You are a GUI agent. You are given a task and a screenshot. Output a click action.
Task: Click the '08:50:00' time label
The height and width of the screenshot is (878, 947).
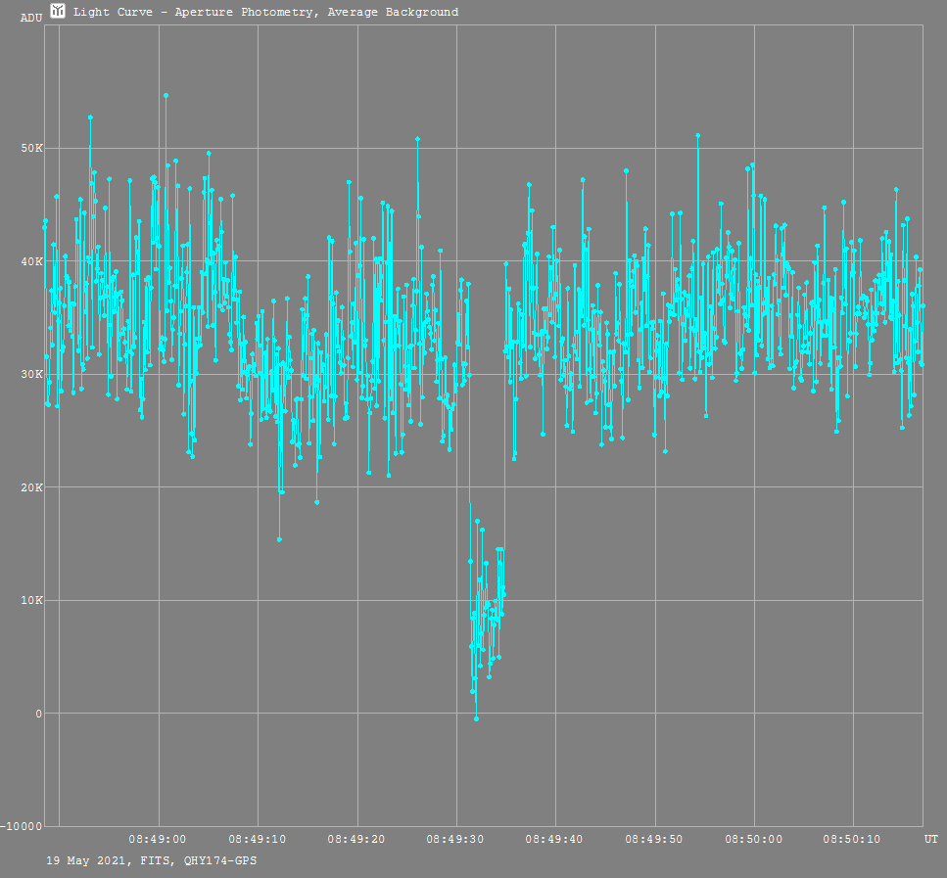coord(754,840)
